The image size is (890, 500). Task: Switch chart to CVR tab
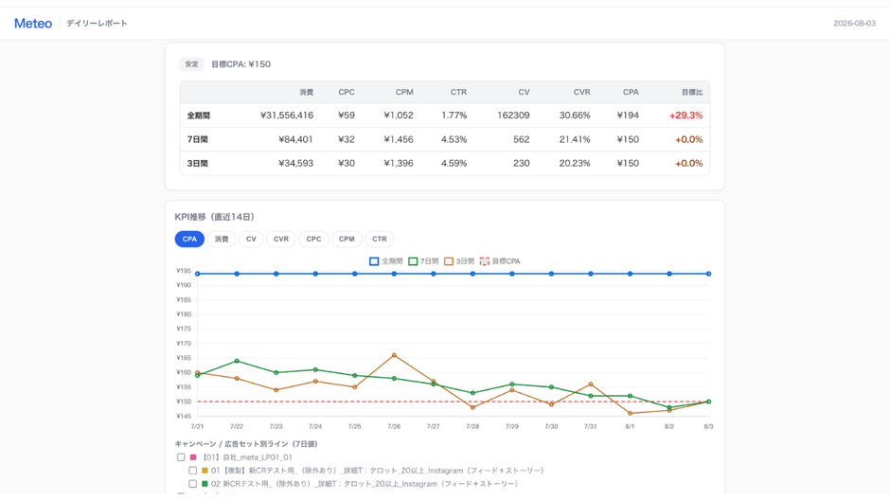281,239
